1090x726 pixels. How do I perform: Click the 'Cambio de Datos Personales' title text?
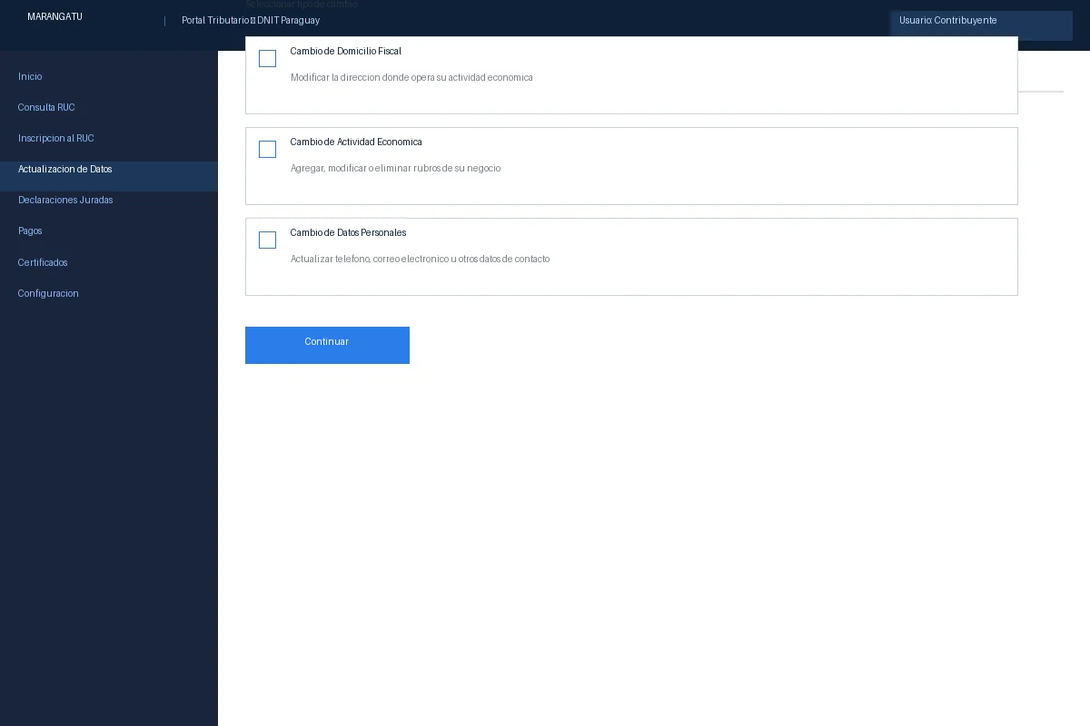click(348, 233)
